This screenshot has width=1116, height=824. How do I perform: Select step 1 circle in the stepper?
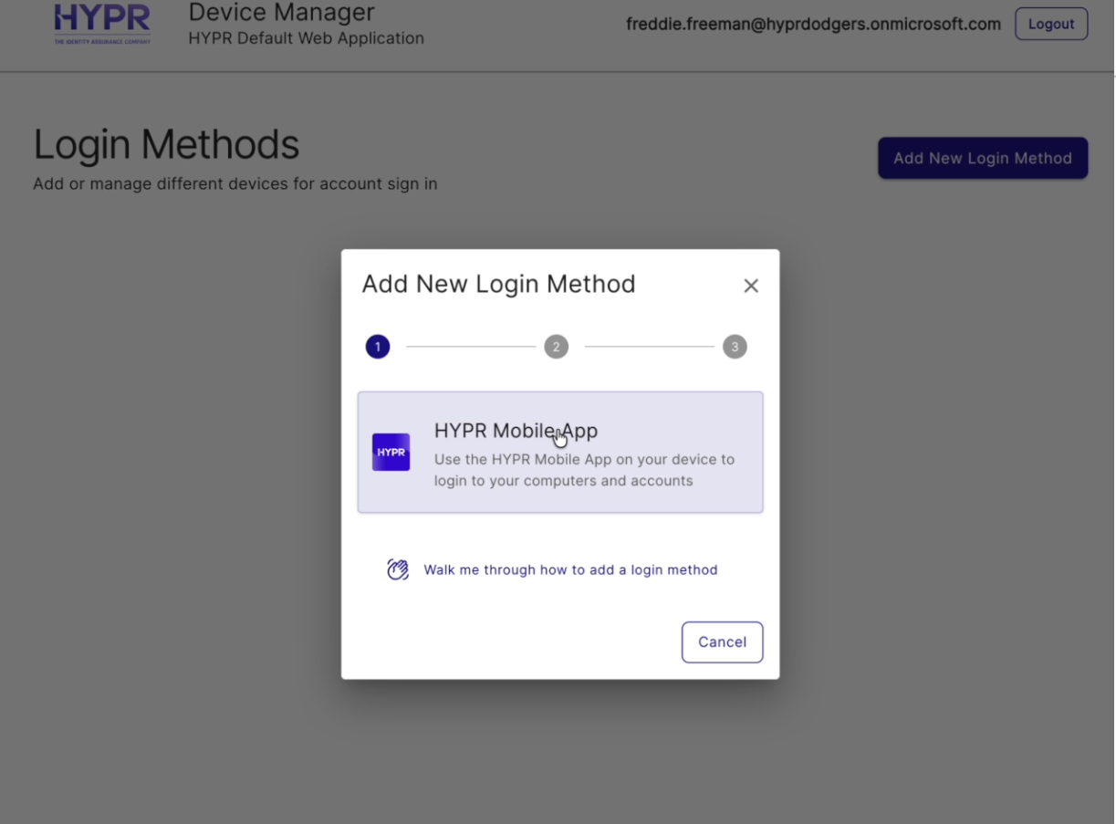(378, 347)
